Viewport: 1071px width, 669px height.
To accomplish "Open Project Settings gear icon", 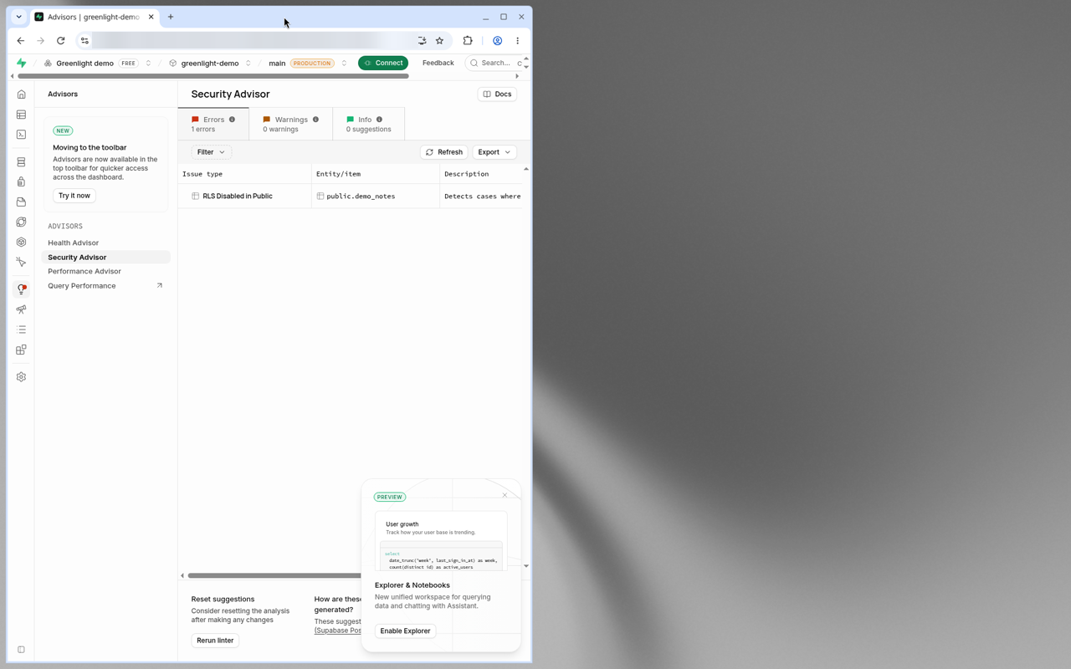I will tap(22, 377).
